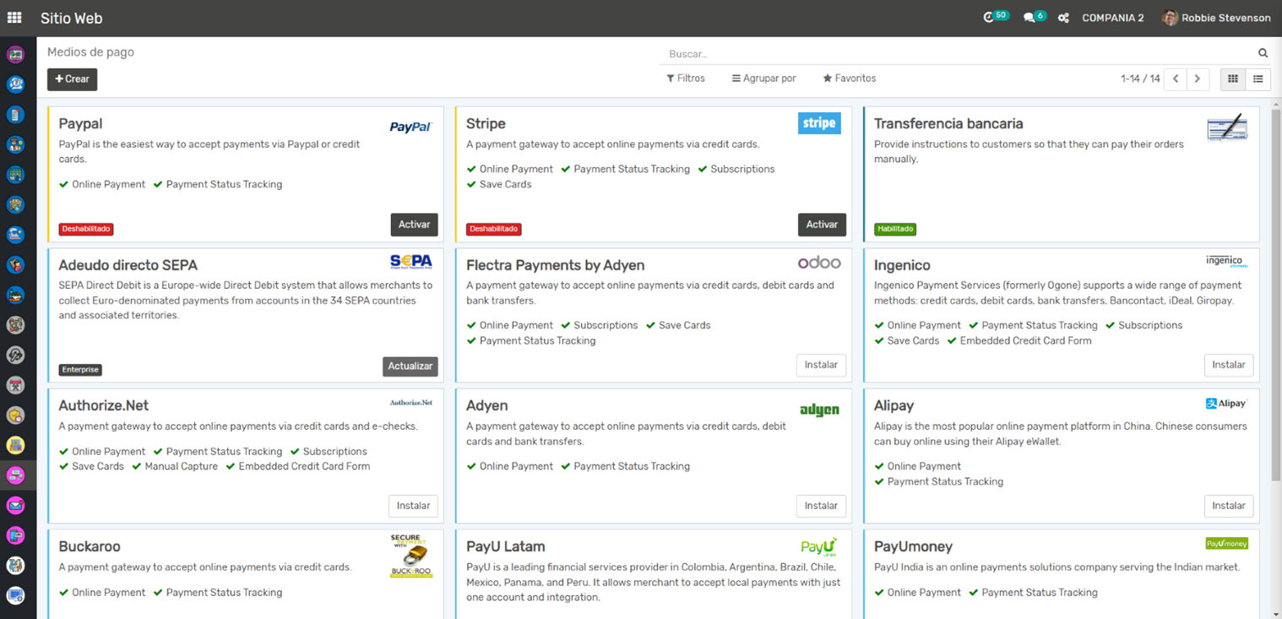Open the Stripe card title
Viewport: 1282px width, 619px height.
486,123
